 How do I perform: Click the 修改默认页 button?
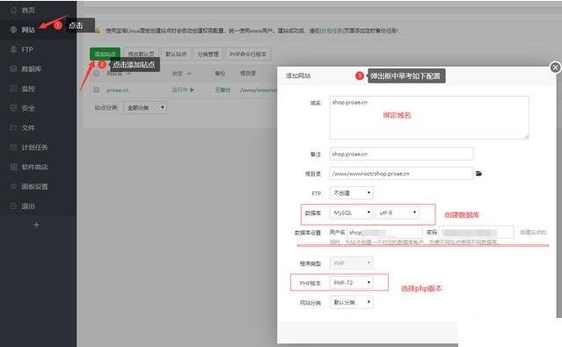[x=142, y=54]
